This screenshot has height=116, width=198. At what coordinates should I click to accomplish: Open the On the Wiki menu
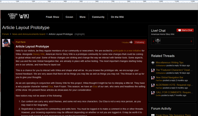(117, 17)
